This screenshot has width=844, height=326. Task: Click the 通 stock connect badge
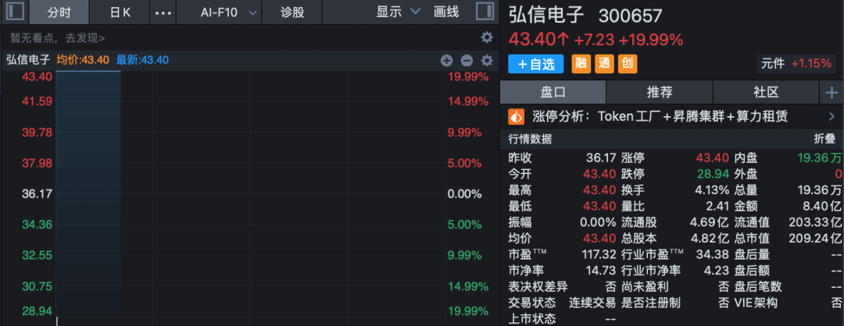(604, 64)
